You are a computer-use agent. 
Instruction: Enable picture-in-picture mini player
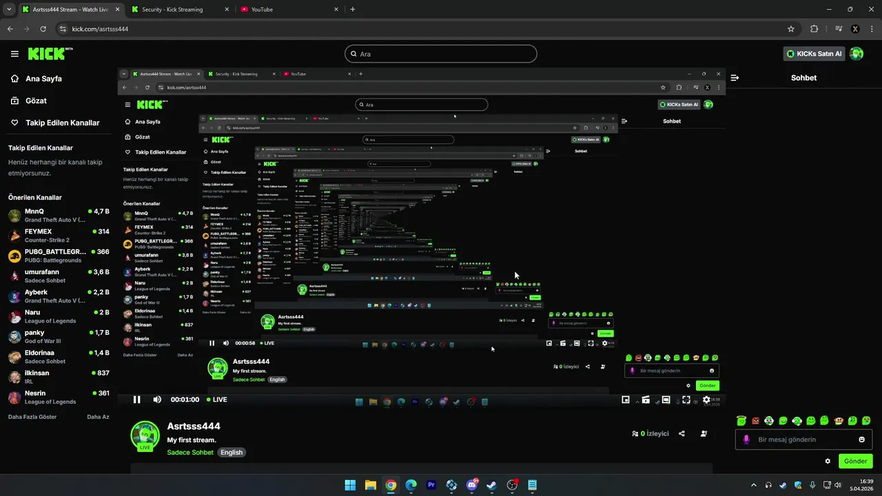click(x=626, y=400)
